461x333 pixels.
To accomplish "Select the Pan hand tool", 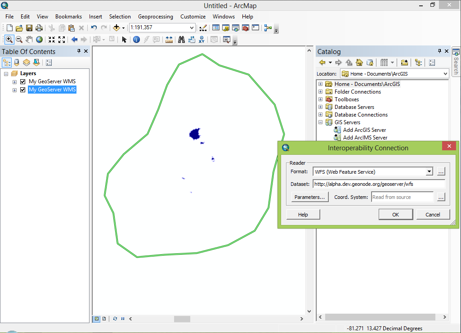I will point(29,40).
